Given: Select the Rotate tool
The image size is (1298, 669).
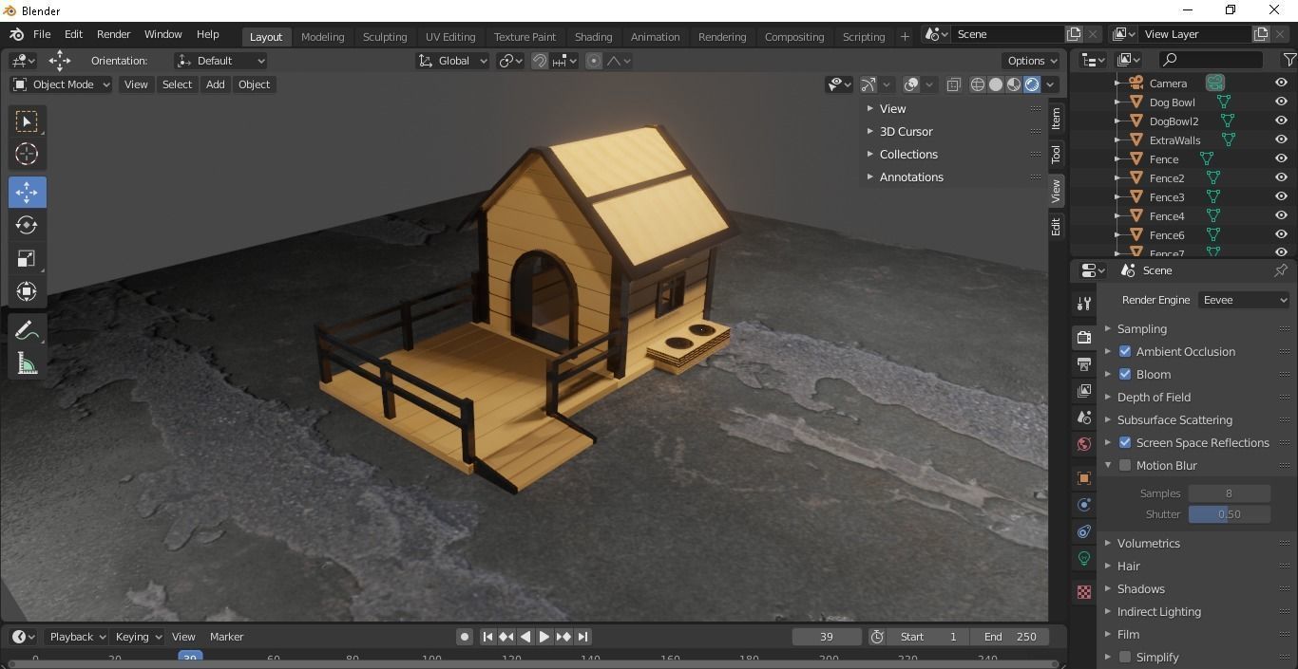Looking at the screenshot, I should (27, 225).
